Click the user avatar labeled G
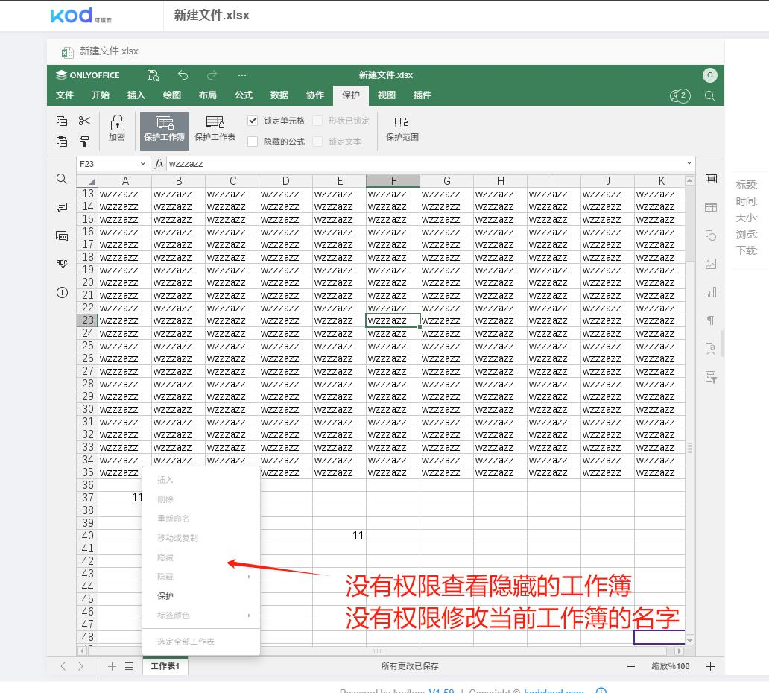Image resolution: width=769 pixels, height=693 pixels. click(709, 75)
